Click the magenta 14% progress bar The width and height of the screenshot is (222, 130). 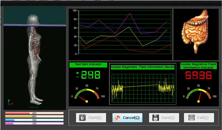tap(34, 124)
